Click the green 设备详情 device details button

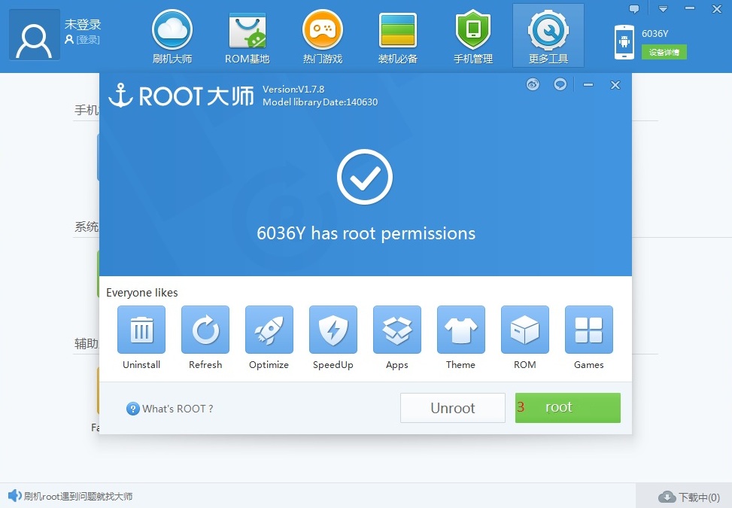click(664, 52)
